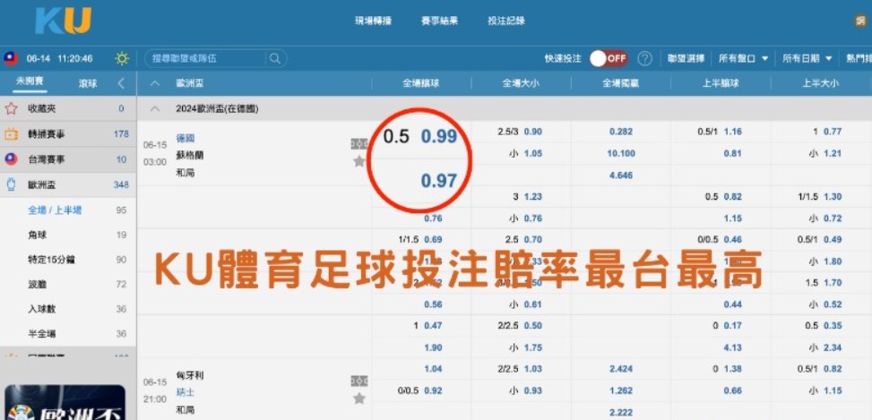Click the 全場讓球 column header
The width and height of the screenshot is (872, 420).
(421, 83)
